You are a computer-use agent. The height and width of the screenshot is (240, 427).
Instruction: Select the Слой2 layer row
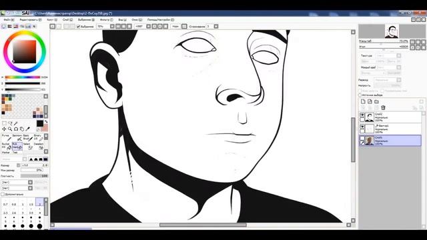click(x=390, y=117)
